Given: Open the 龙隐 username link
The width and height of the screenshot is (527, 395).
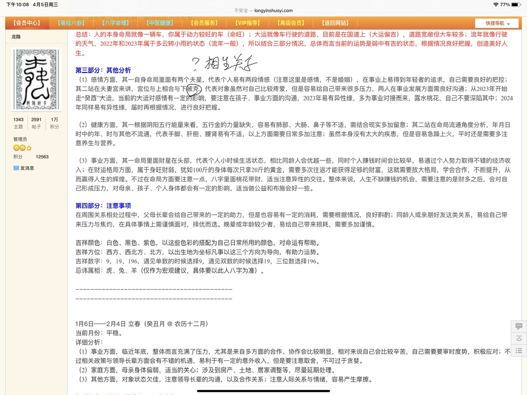Looking at the screenshot, I should [x=16, y=37].
